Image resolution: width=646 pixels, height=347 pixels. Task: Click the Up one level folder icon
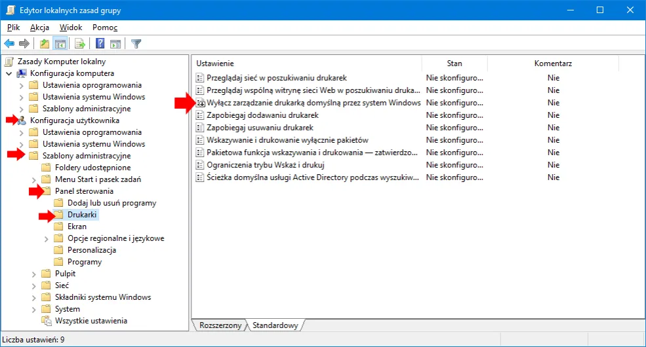pyautogui.click(x=44, y=44)
